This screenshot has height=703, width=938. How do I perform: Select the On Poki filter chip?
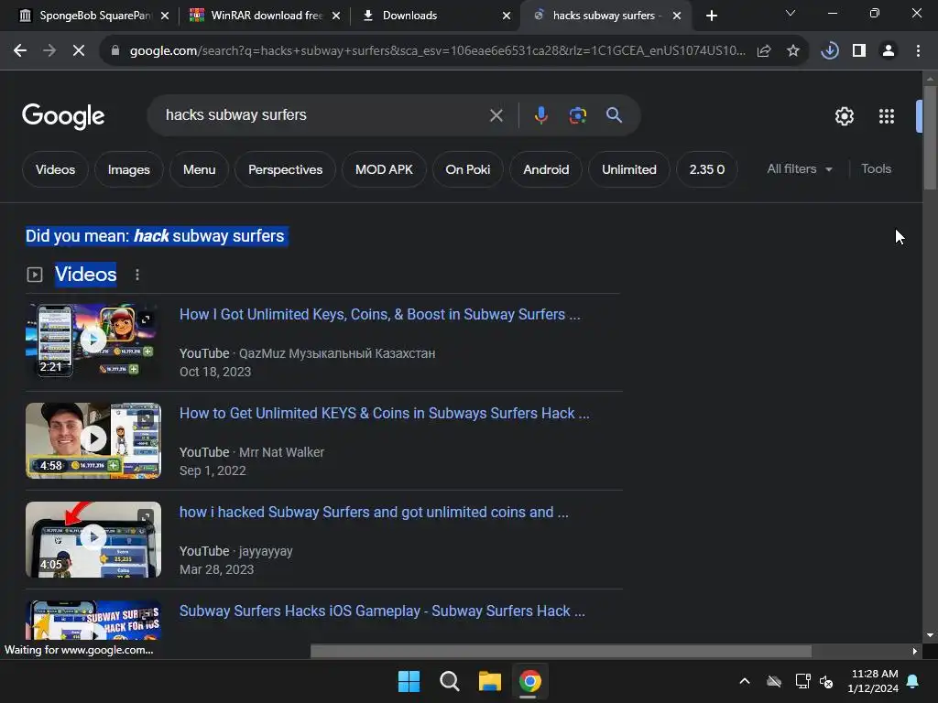[468, 169]
